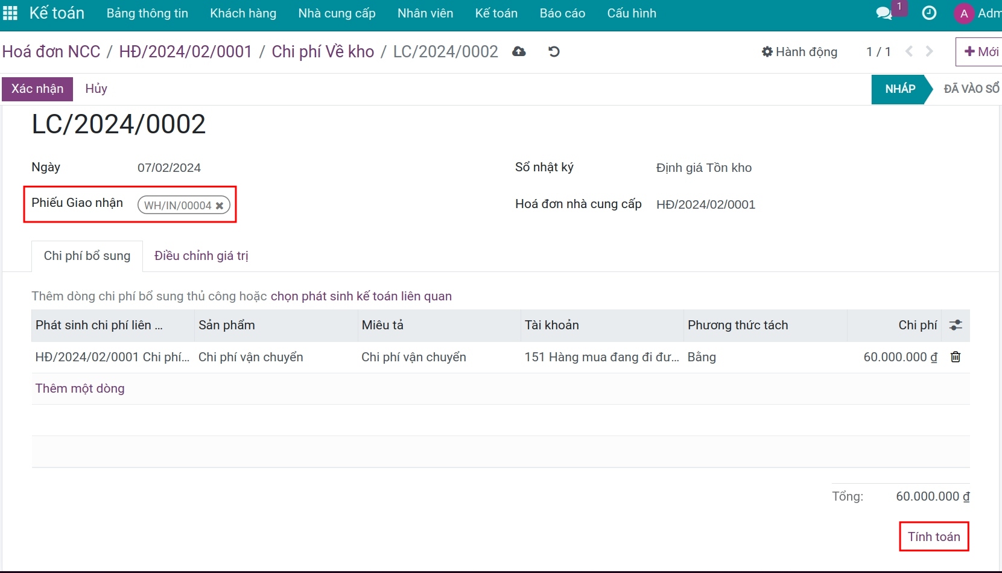Screen dimensions: 1002x573
Task: Set record state to NHÁP
Action: pyautogui.click(x=899, y=89)
